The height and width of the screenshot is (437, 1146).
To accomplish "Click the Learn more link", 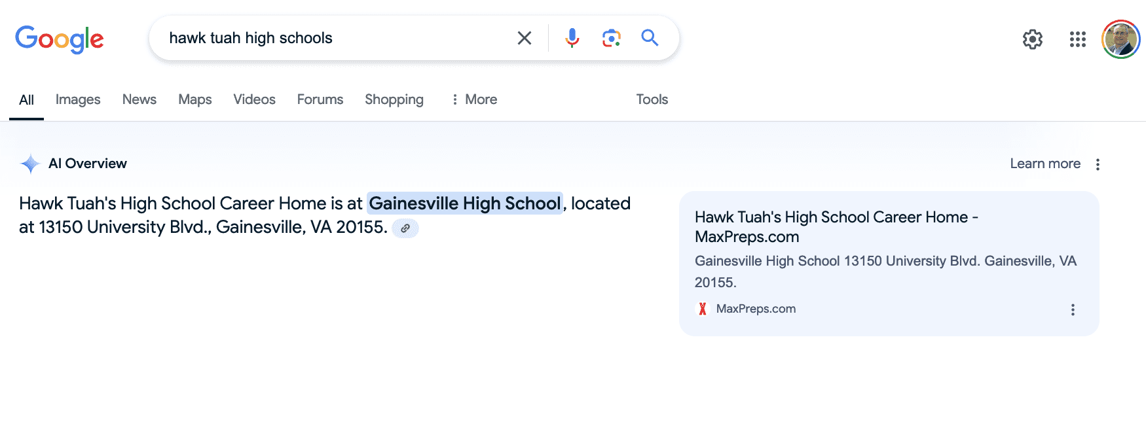I will pyautogui.click(x=1044, y=164).
